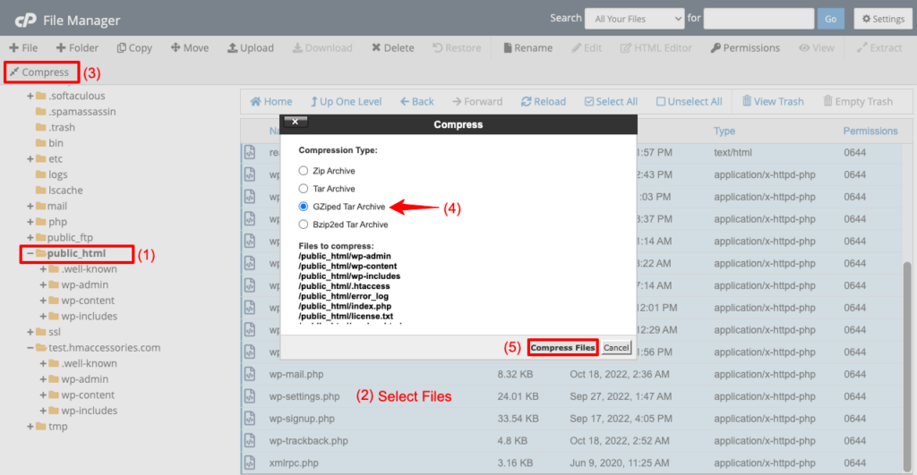Expand the mail folder in tree
Image resolution: width=917 pixels, height=475 pixels.
[x=30, y=206]
